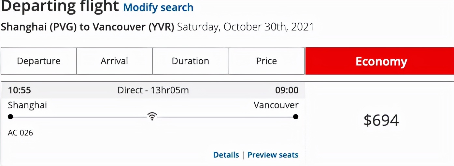
Task: Click the AC 026 flight number
Action: pos(21,133)
